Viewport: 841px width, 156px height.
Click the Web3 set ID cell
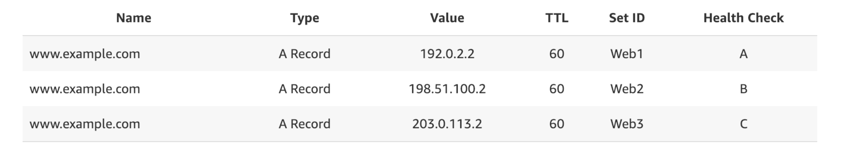pos(627,124)
